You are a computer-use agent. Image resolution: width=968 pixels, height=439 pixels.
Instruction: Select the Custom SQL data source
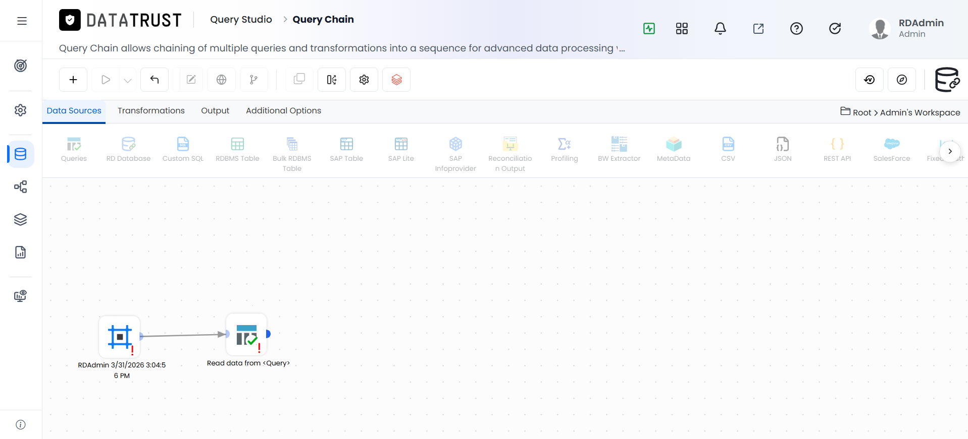[x=183, y=150]
